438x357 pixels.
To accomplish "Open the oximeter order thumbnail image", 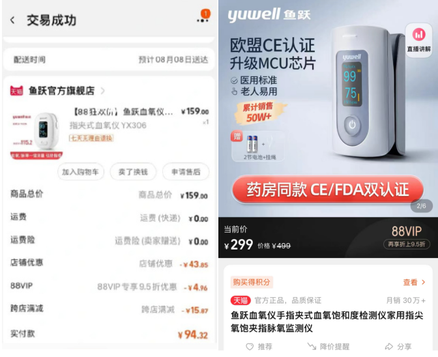I will (36, 135).
